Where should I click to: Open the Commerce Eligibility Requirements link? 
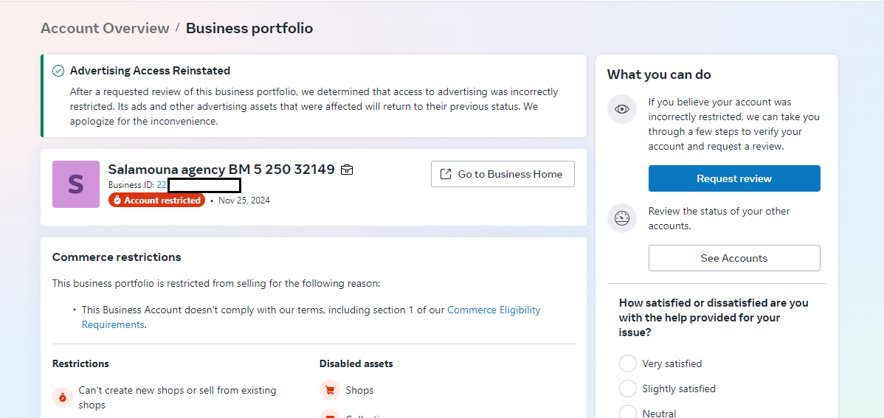[311, 317]
